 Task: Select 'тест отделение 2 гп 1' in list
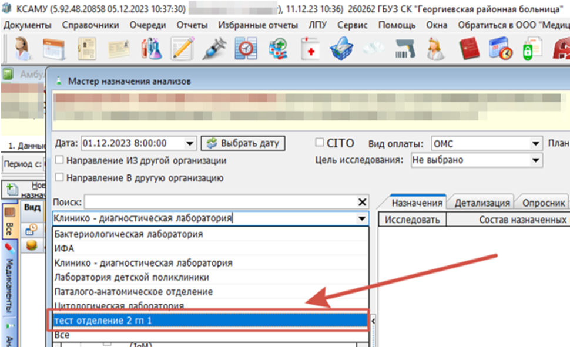point(209,321)
